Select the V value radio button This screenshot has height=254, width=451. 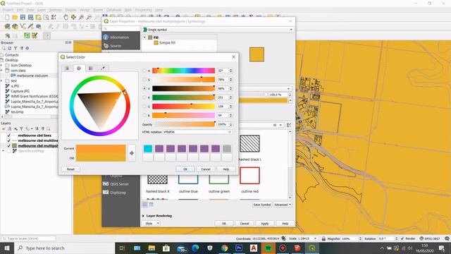[x=144, y=88]
